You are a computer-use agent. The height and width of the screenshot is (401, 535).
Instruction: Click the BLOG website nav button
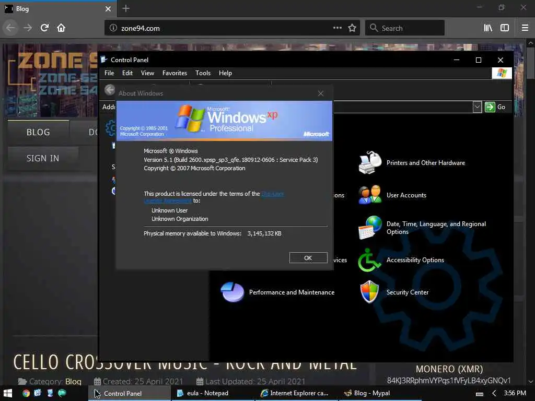click(x=38, y=132)
